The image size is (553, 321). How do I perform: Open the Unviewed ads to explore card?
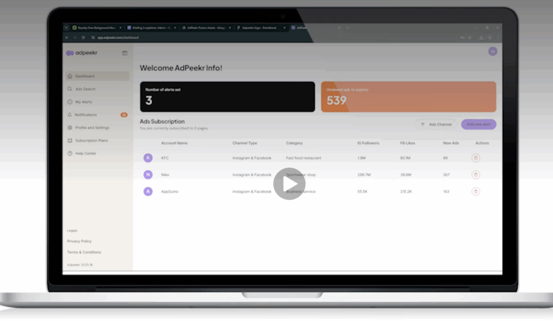point(408,97)
